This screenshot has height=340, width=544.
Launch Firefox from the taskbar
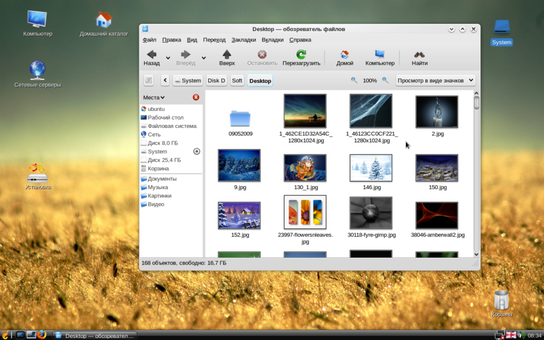click(42, 335)
